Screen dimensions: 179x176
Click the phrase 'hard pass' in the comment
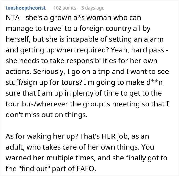coord(148,50)
